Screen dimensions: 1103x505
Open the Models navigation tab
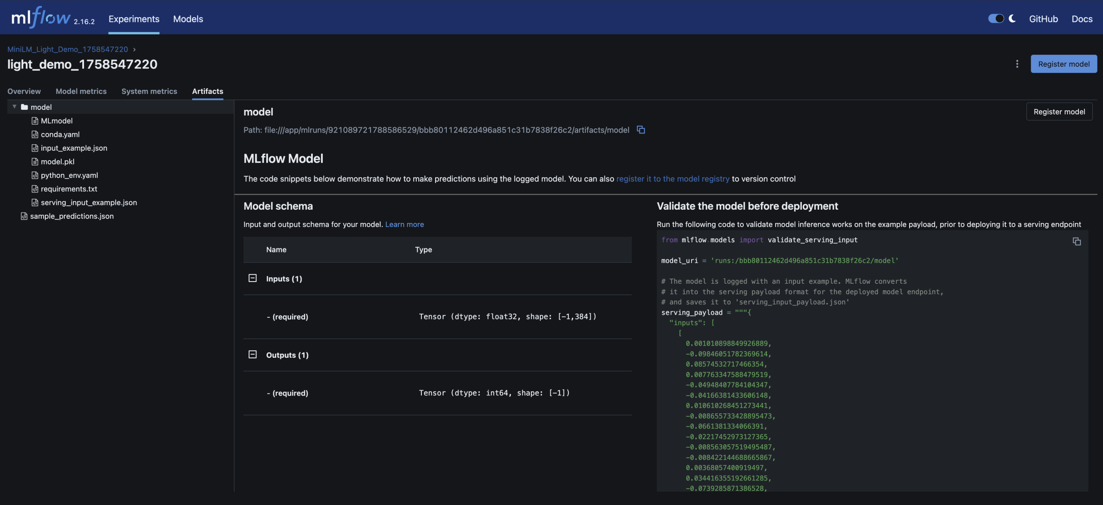click(188, 19)
